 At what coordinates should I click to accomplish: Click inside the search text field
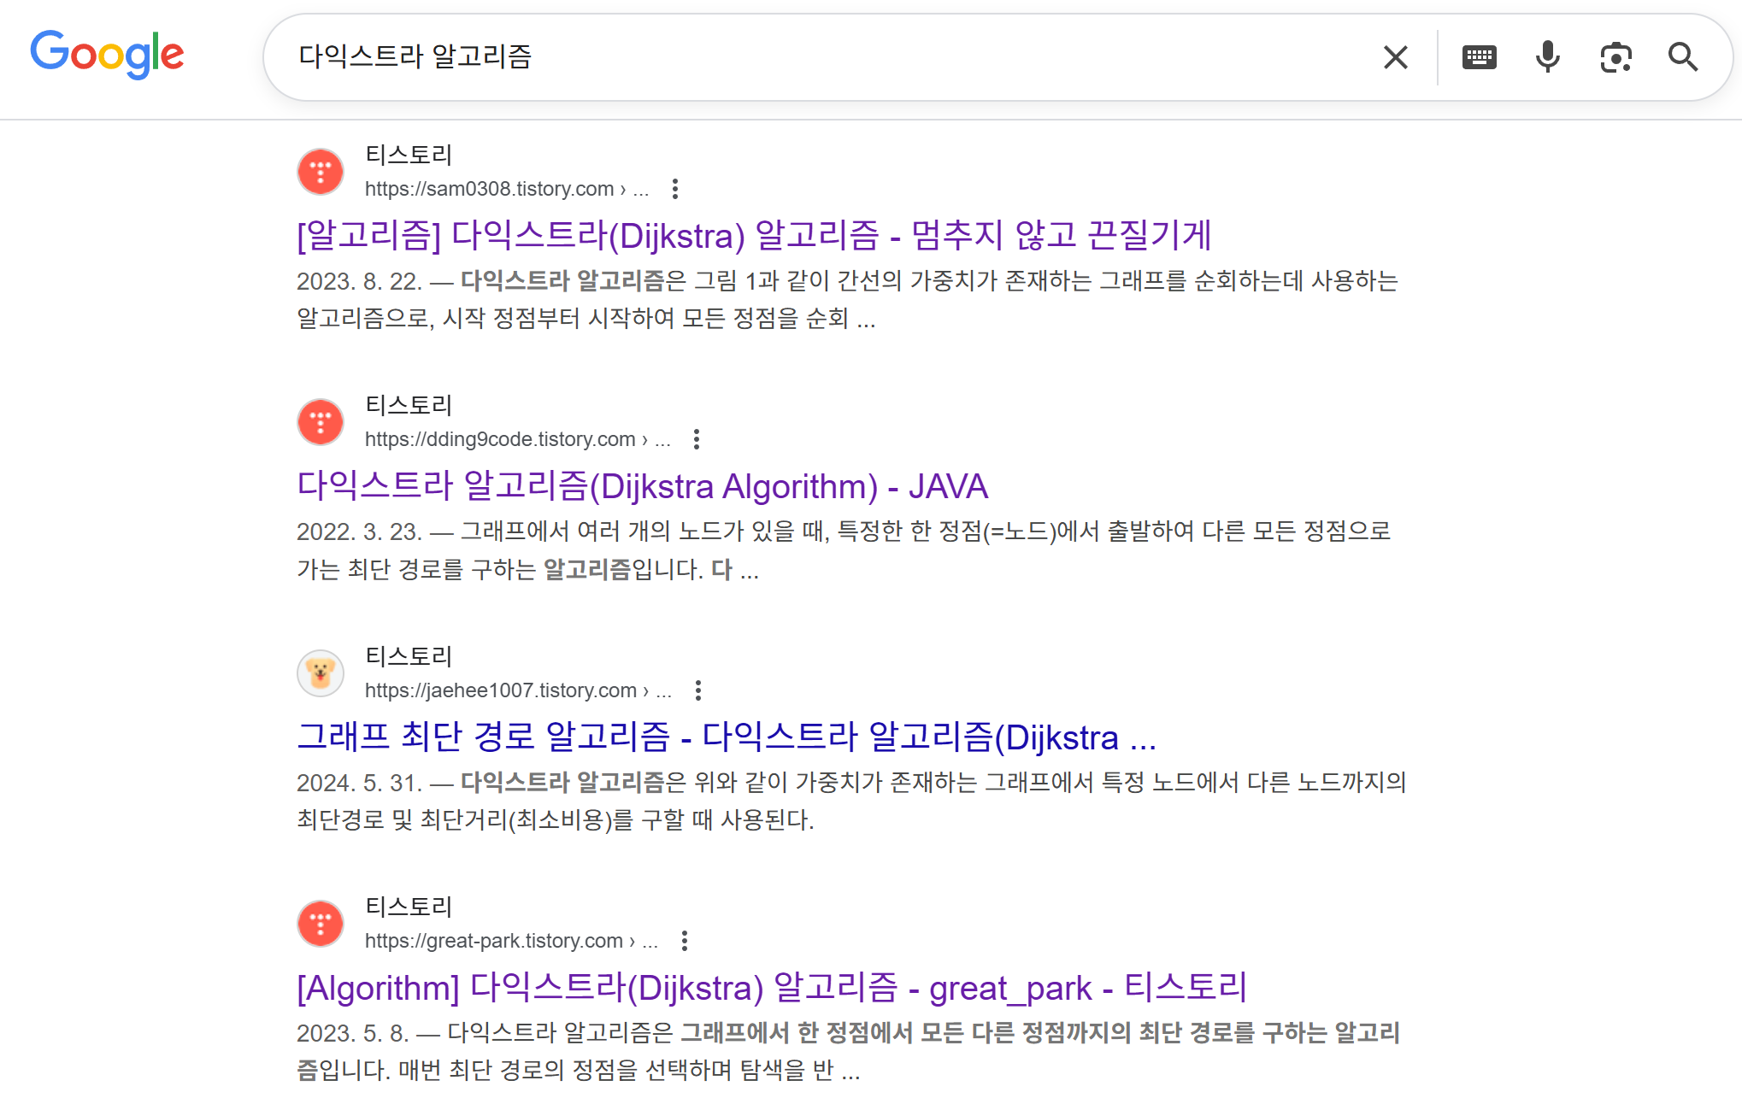click(821, 57)
